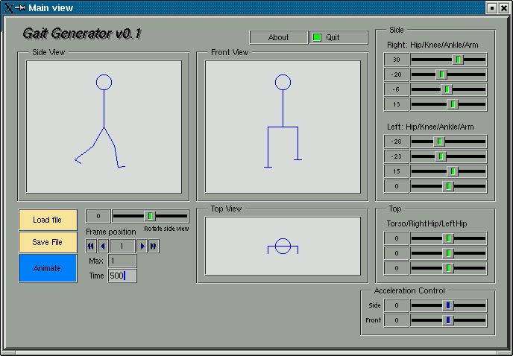
Task: Step back one frame (single left arrow)
Action: point(102,246)
